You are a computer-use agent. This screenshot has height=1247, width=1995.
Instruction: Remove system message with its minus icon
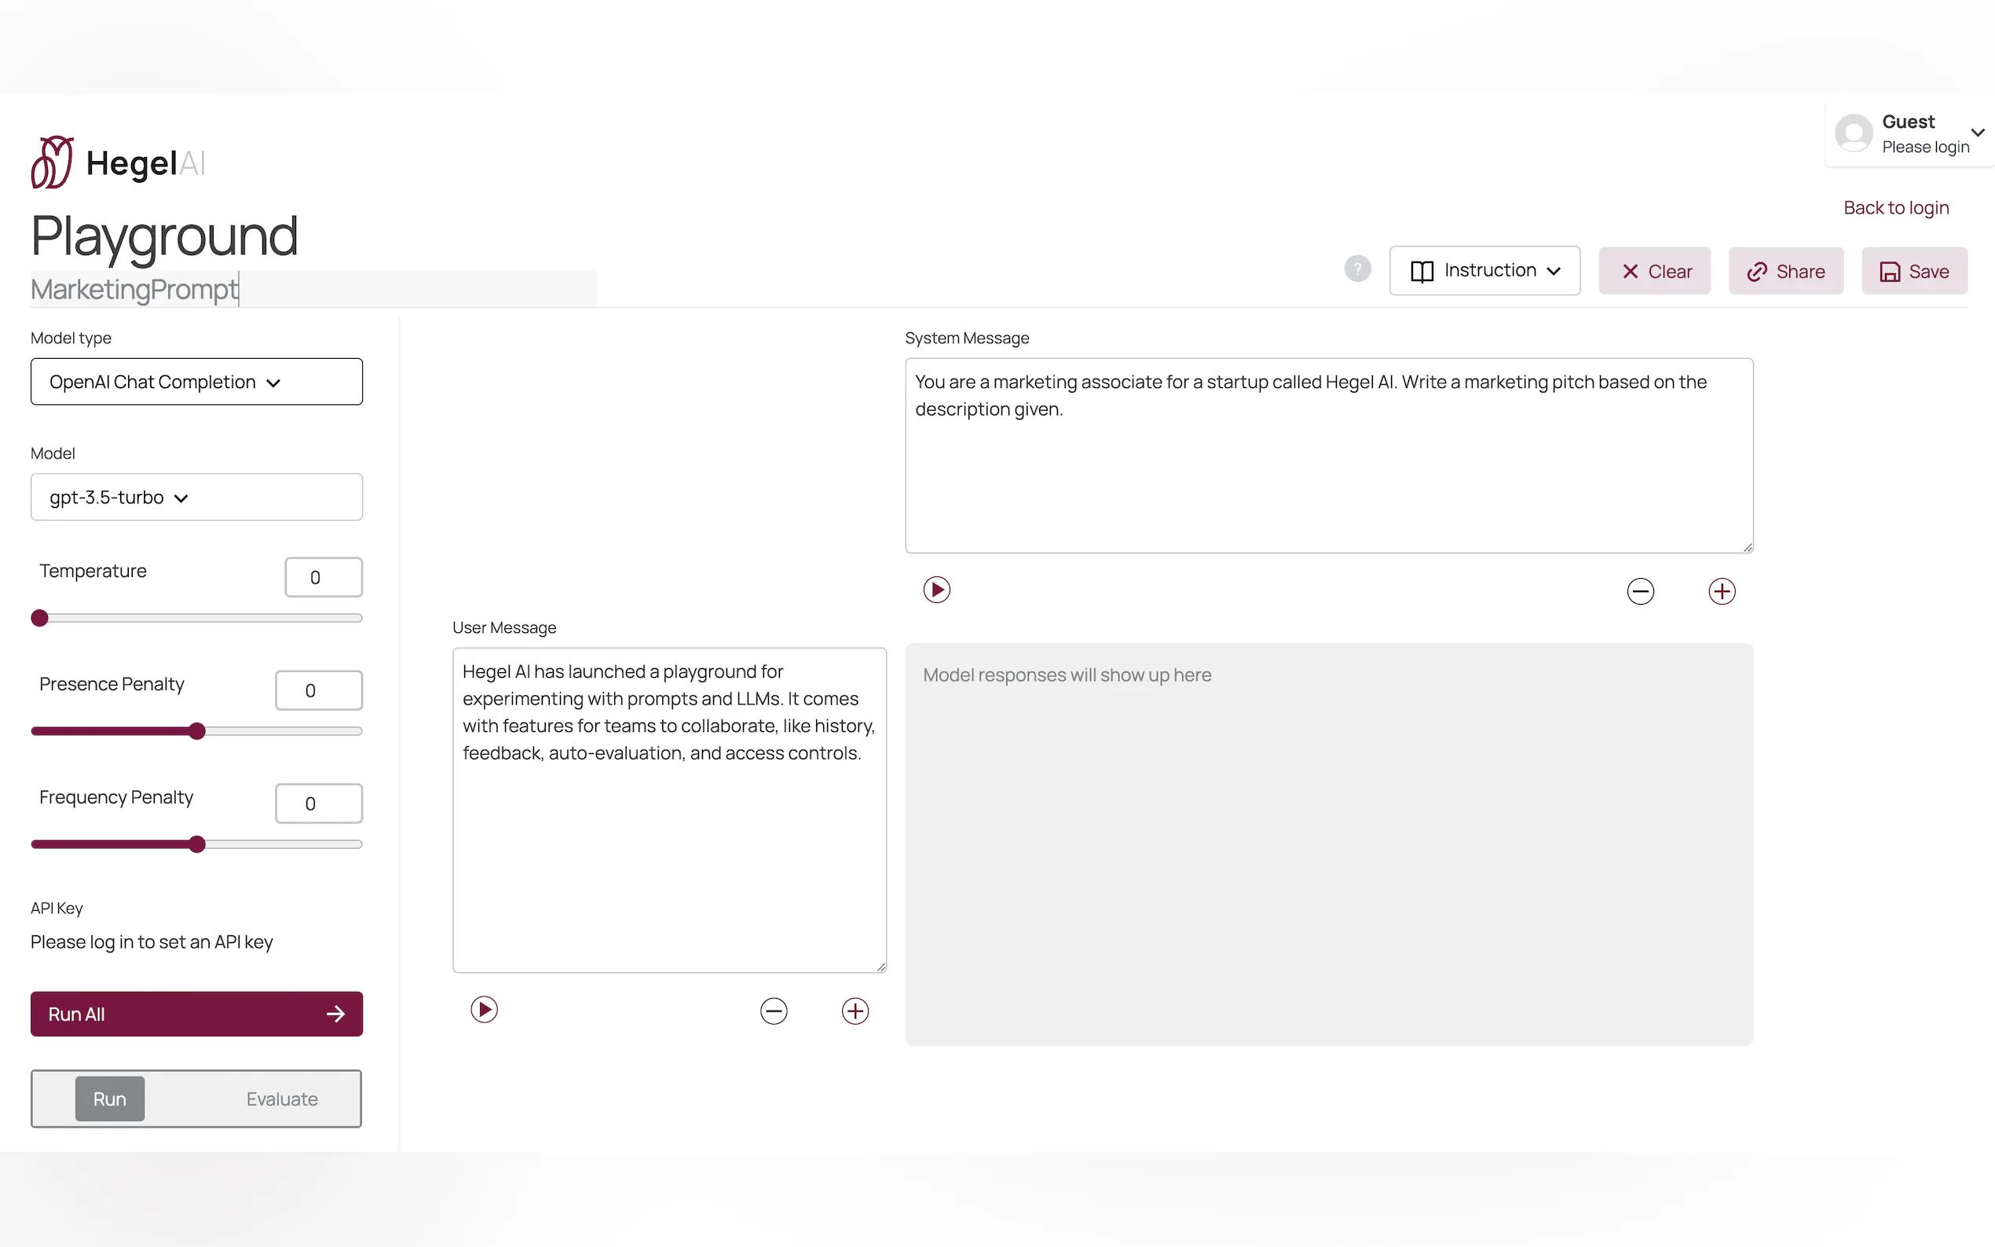click(x=1639, y=591)
